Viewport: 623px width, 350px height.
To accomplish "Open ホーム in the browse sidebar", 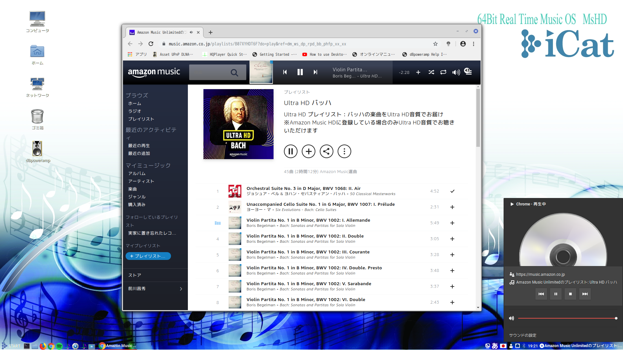I will (135, 103).
